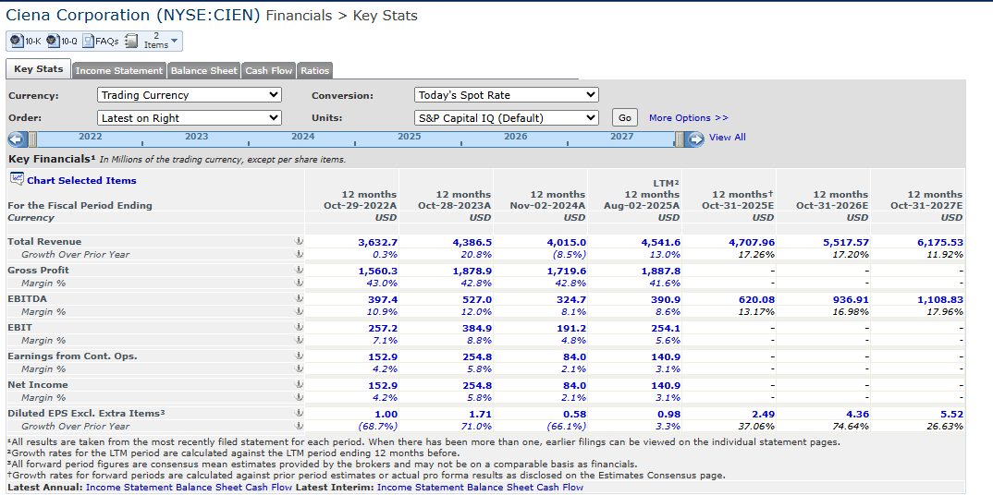The height and width of the screenshot is (495, 993).
Task: Click the FAQs document icon
Action: 89,42
